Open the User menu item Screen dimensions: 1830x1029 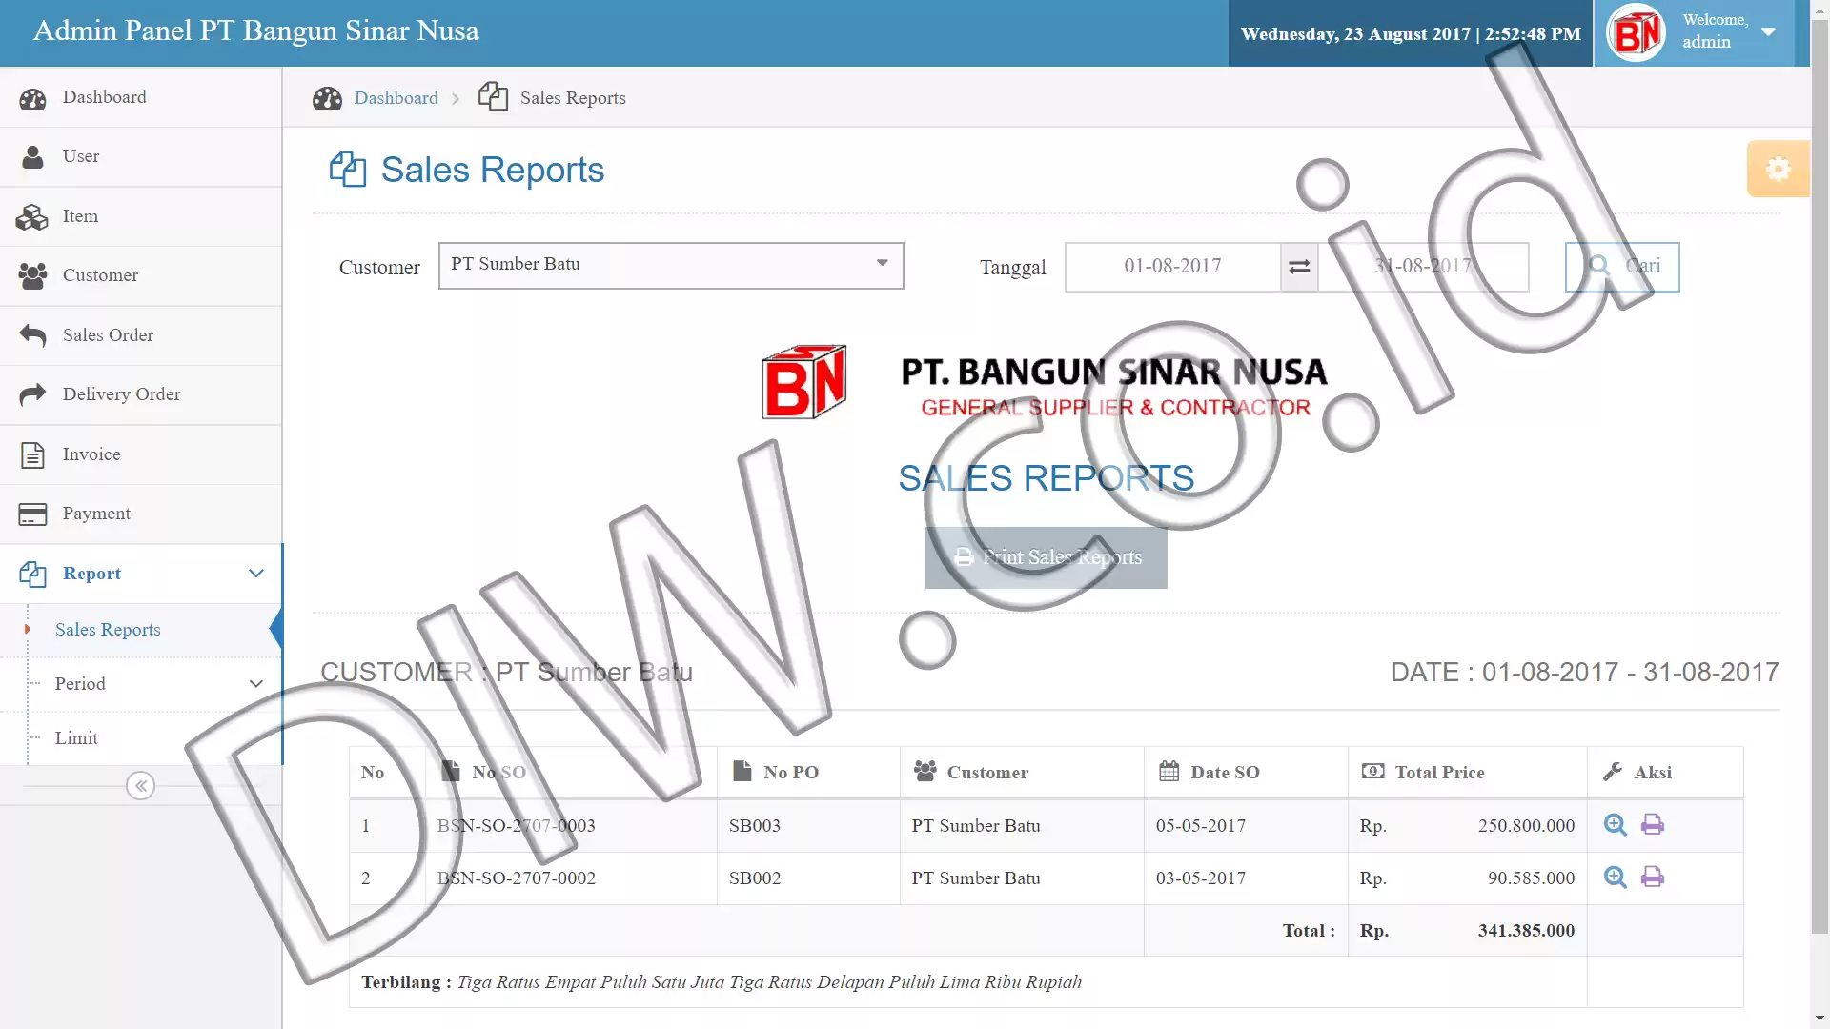pyautogui.click(x=141, y=157)
